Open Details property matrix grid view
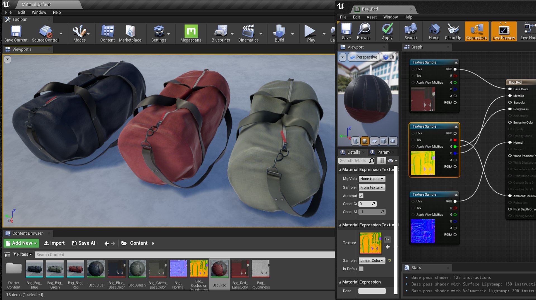 pyautogui.click(x=382, y=161)
